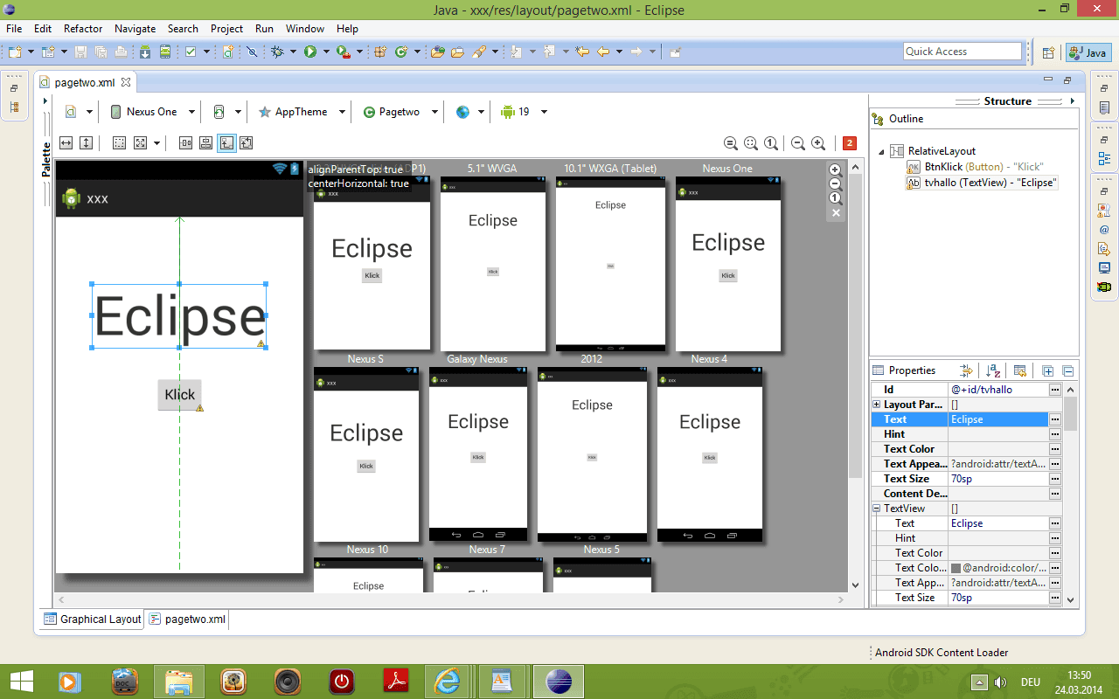1119x699 pixels.
Task: Select tvhallo (TextView) in Outline
Action: tap(983, 183)
